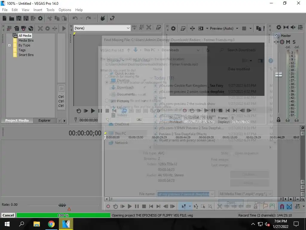Extract audio from CD icon
The width and height of the screenshot is (306, 230).
31,28
